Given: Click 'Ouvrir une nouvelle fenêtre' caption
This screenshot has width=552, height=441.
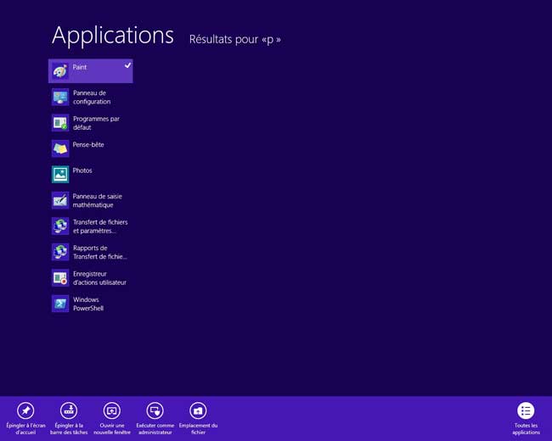Looking at the screenshot, I should tap(112, 428).
